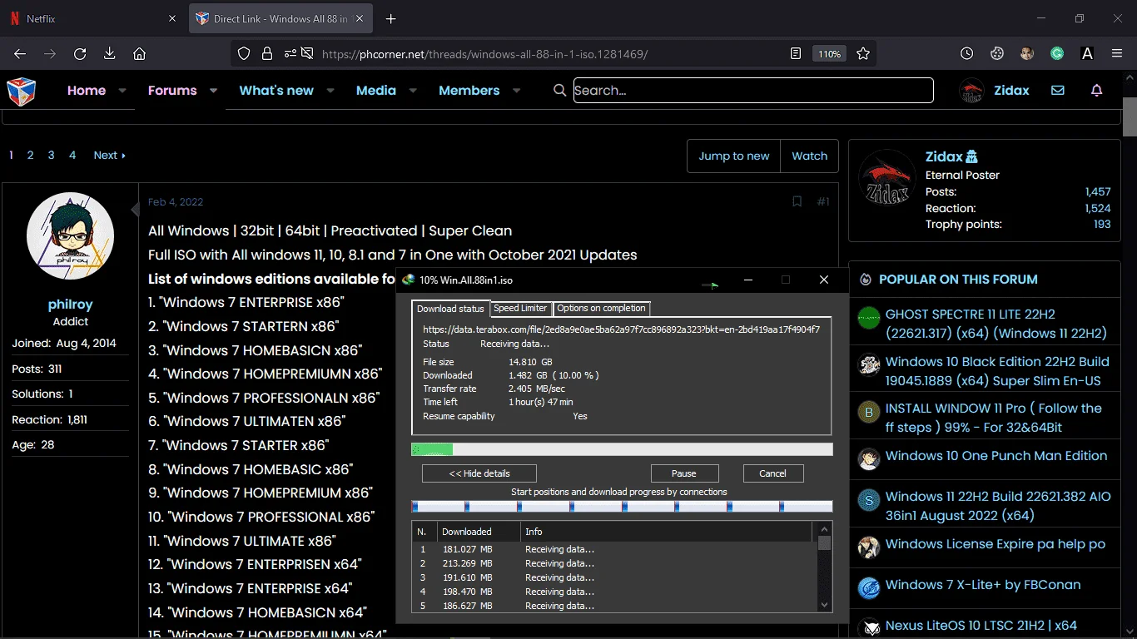Click the connections list scrollbar down arrow

pos(825,605)
